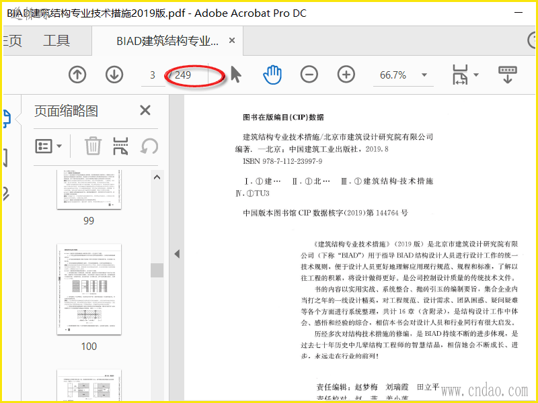This screenshot has width=538, height=403.
Task: Click the thumbnail panel page layout icon
Action: [120, 146]
